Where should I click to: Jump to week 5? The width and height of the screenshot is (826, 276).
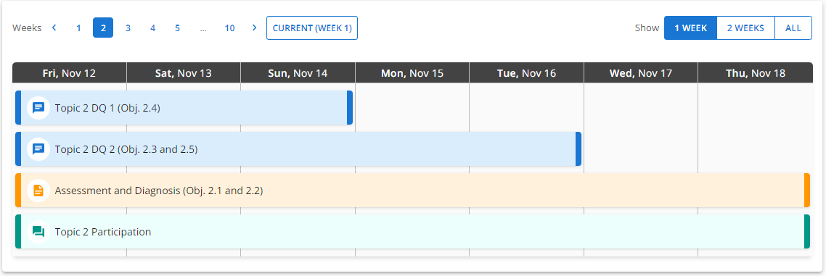click(x=178, y=28)
